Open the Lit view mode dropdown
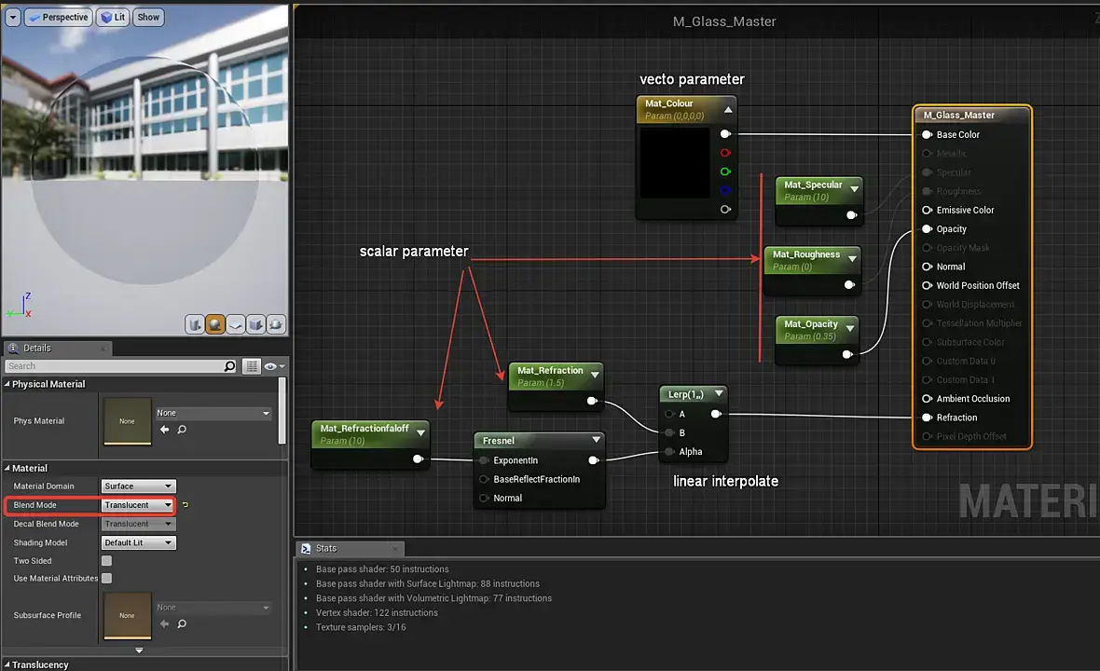The image size is (1100, 671). pos(112,17)
